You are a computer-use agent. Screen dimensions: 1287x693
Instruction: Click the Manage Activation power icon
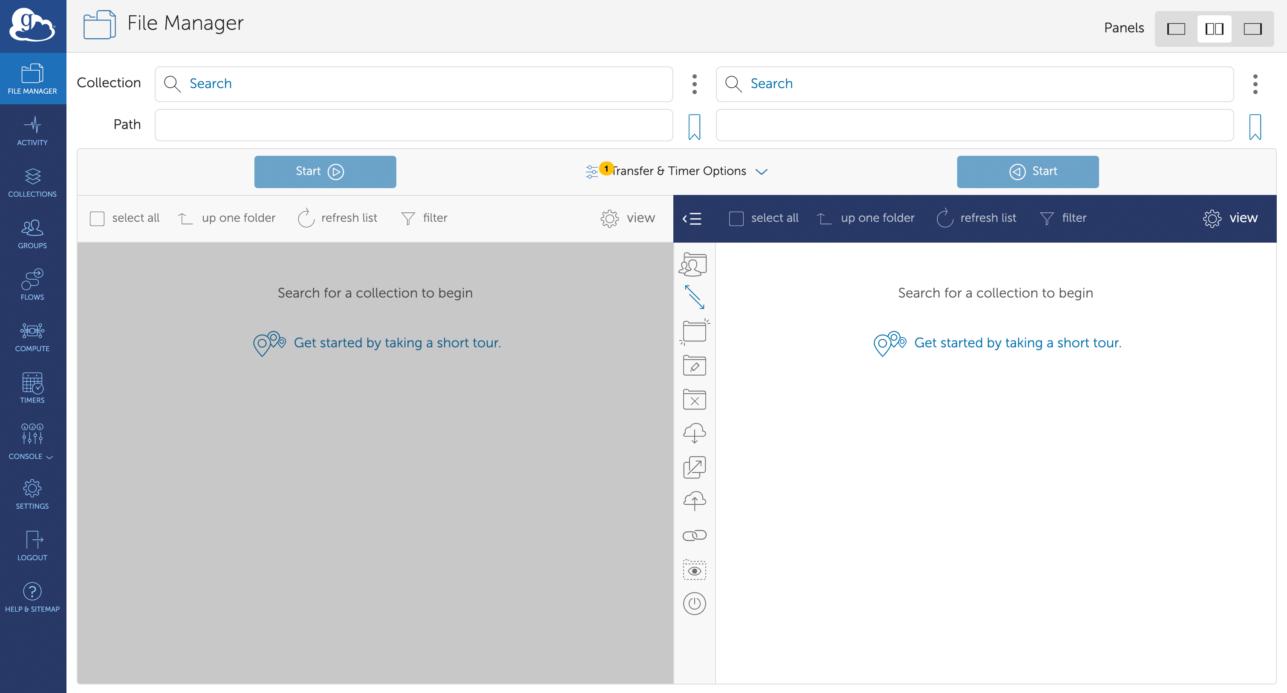click(695, 604)
